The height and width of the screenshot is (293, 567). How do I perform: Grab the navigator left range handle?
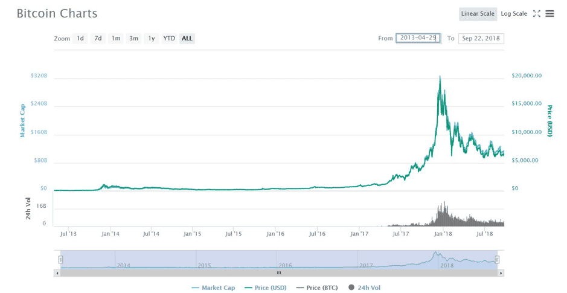[61, 259]
